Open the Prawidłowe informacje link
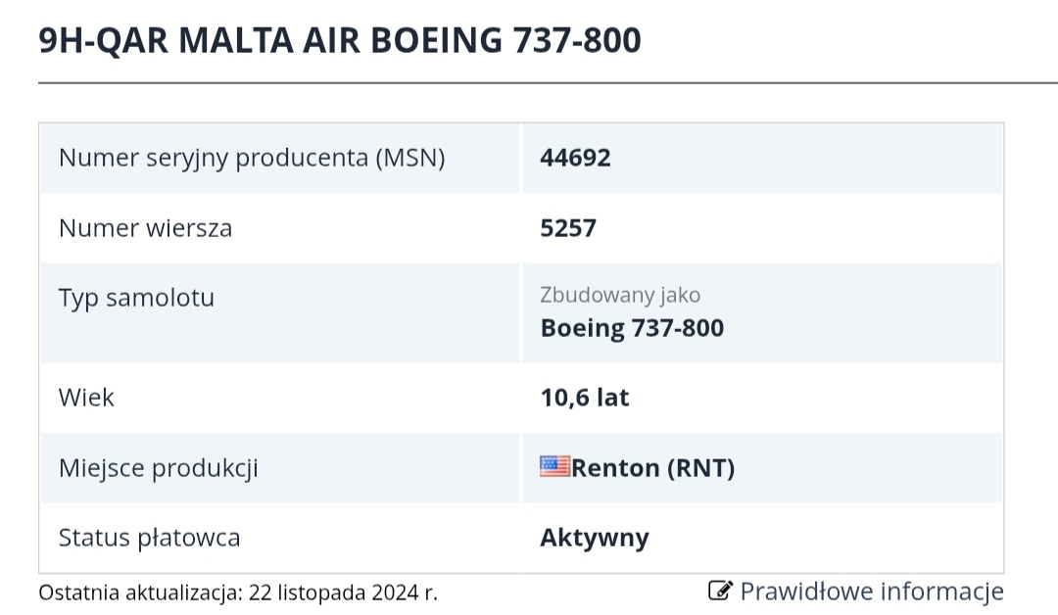Screen dimensions: 1058x615 pos(871,591)
